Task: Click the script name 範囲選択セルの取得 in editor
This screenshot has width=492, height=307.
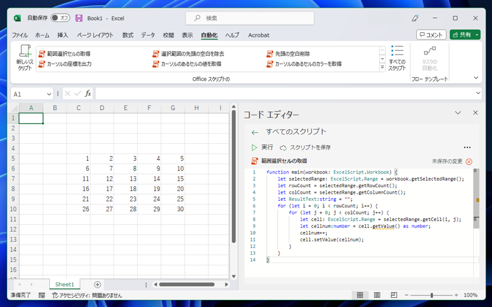Action: tap(284, 161)
